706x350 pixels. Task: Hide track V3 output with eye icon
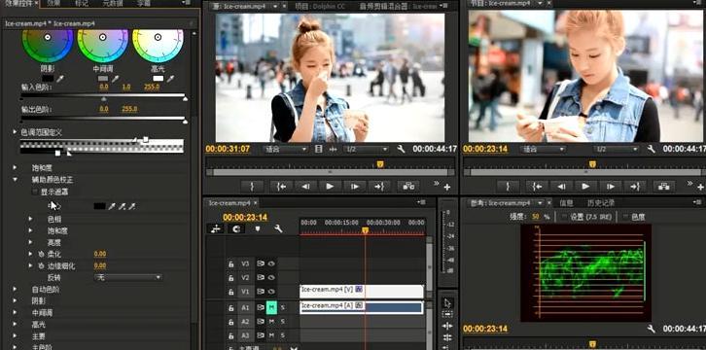click(x=271, y=264)
